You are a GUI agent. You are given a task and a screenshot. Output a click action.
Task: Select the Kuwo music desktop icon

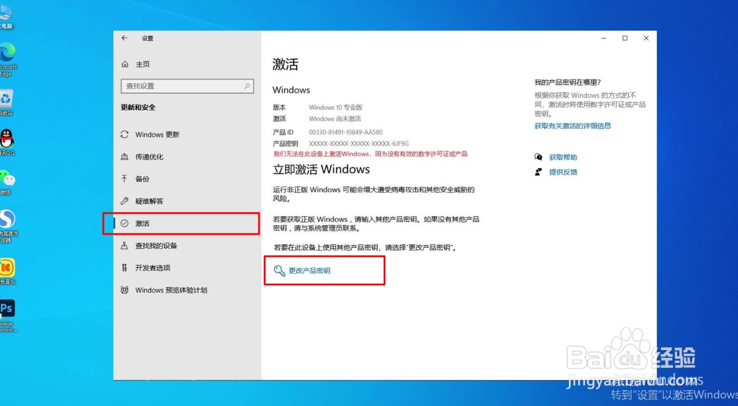7,272
